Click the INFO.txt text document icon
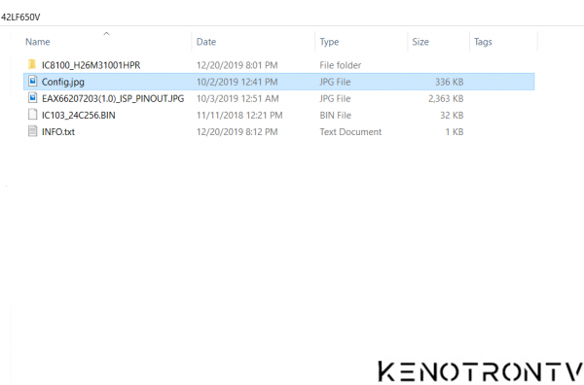This screenshot has width=584, height=385. [32, 131]
